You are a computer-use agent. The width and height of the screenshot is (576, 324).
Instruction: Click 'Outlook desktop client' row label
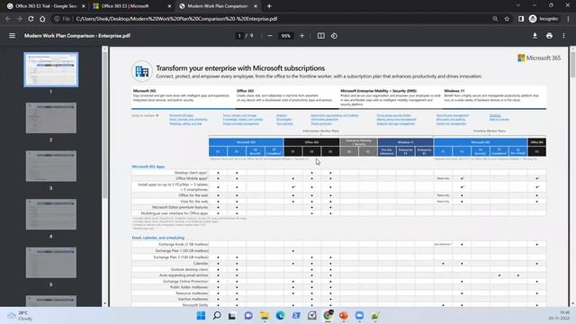(x=189, y=269)
